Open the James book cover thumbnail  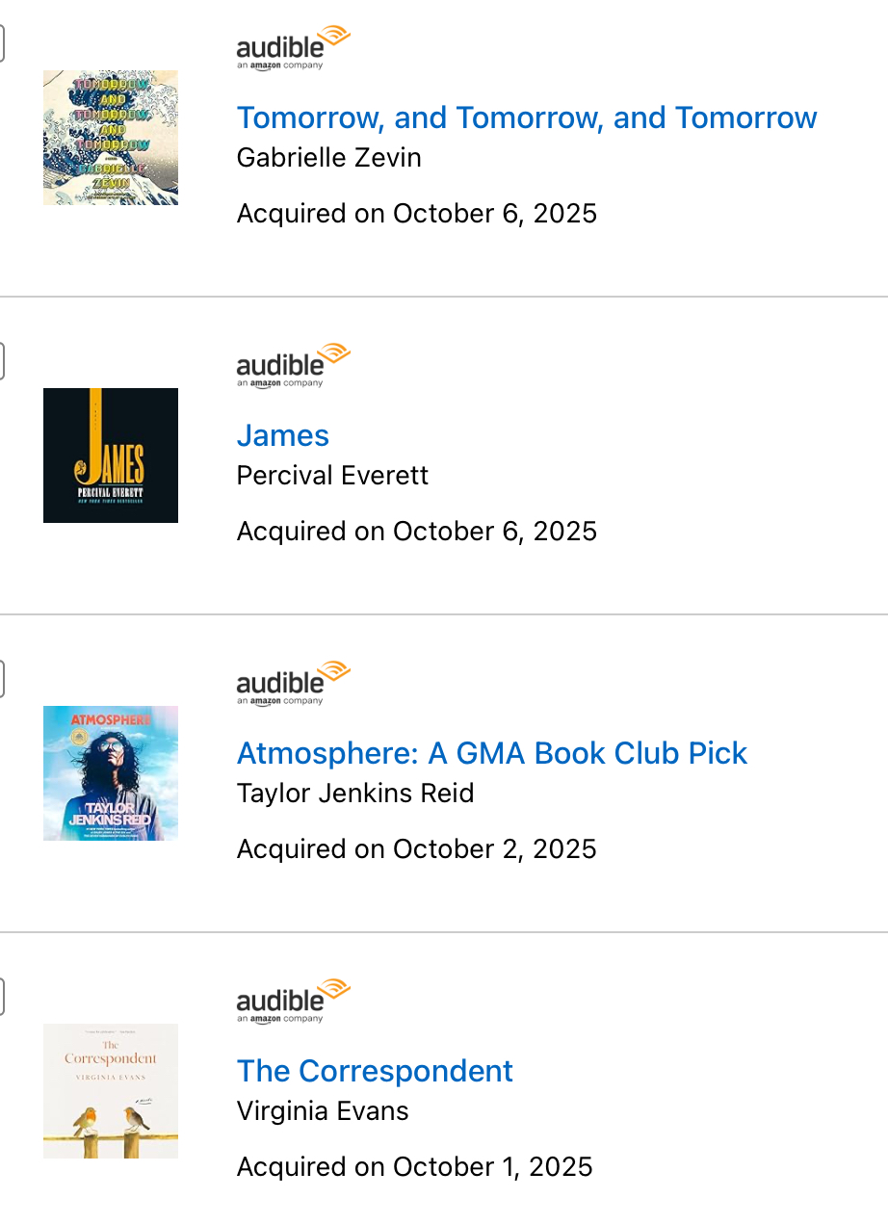tap(111, 456)
